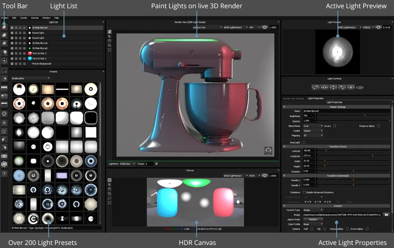Select the move tool beside the Canvas panel
Viewport: 394px width, 248px height.
[109, 179]
